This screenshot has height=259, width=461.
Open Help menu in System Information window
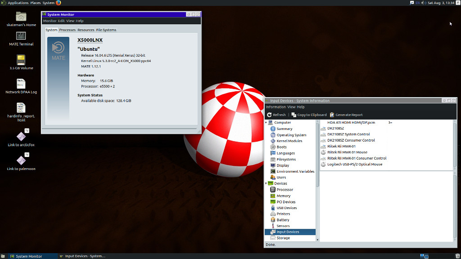click(x=301, y=107)
